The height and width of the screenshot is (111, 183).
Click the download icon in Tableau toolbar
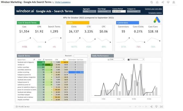156,107
